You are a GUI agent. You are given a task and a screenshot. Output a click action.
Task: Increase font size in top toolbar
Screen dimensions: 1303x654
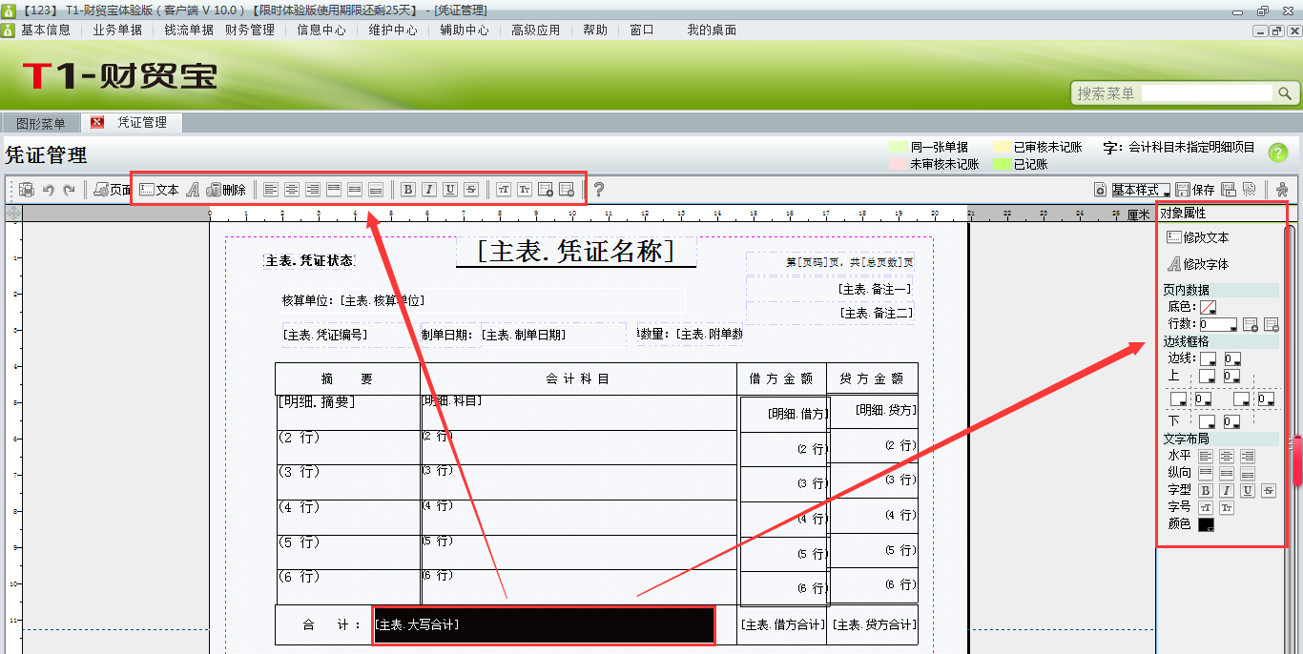[x=503, y=190]
